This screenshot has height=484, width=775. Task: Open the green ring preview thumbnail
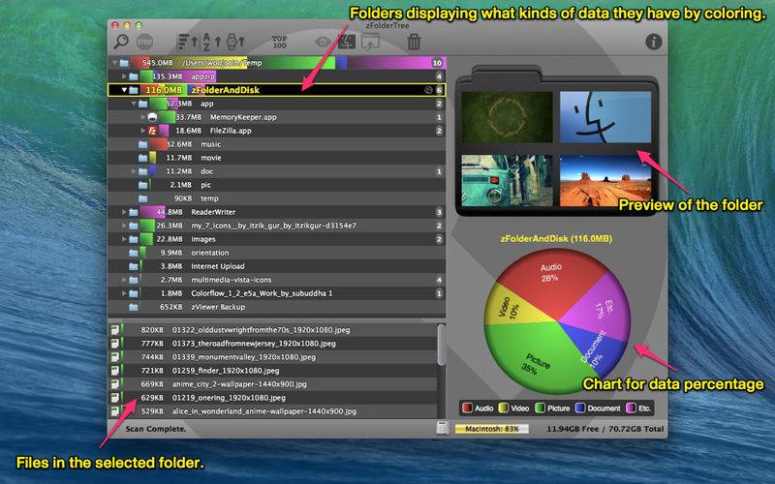(507, 117)
